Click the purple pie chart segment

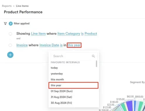[129, 106]
